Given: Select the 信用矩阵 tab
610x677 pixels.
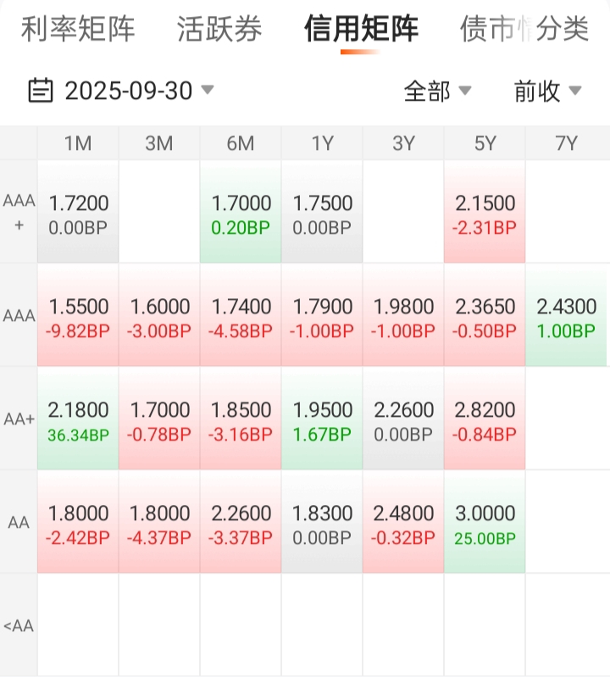Looking at the screenshot, I should coord(361,30).
